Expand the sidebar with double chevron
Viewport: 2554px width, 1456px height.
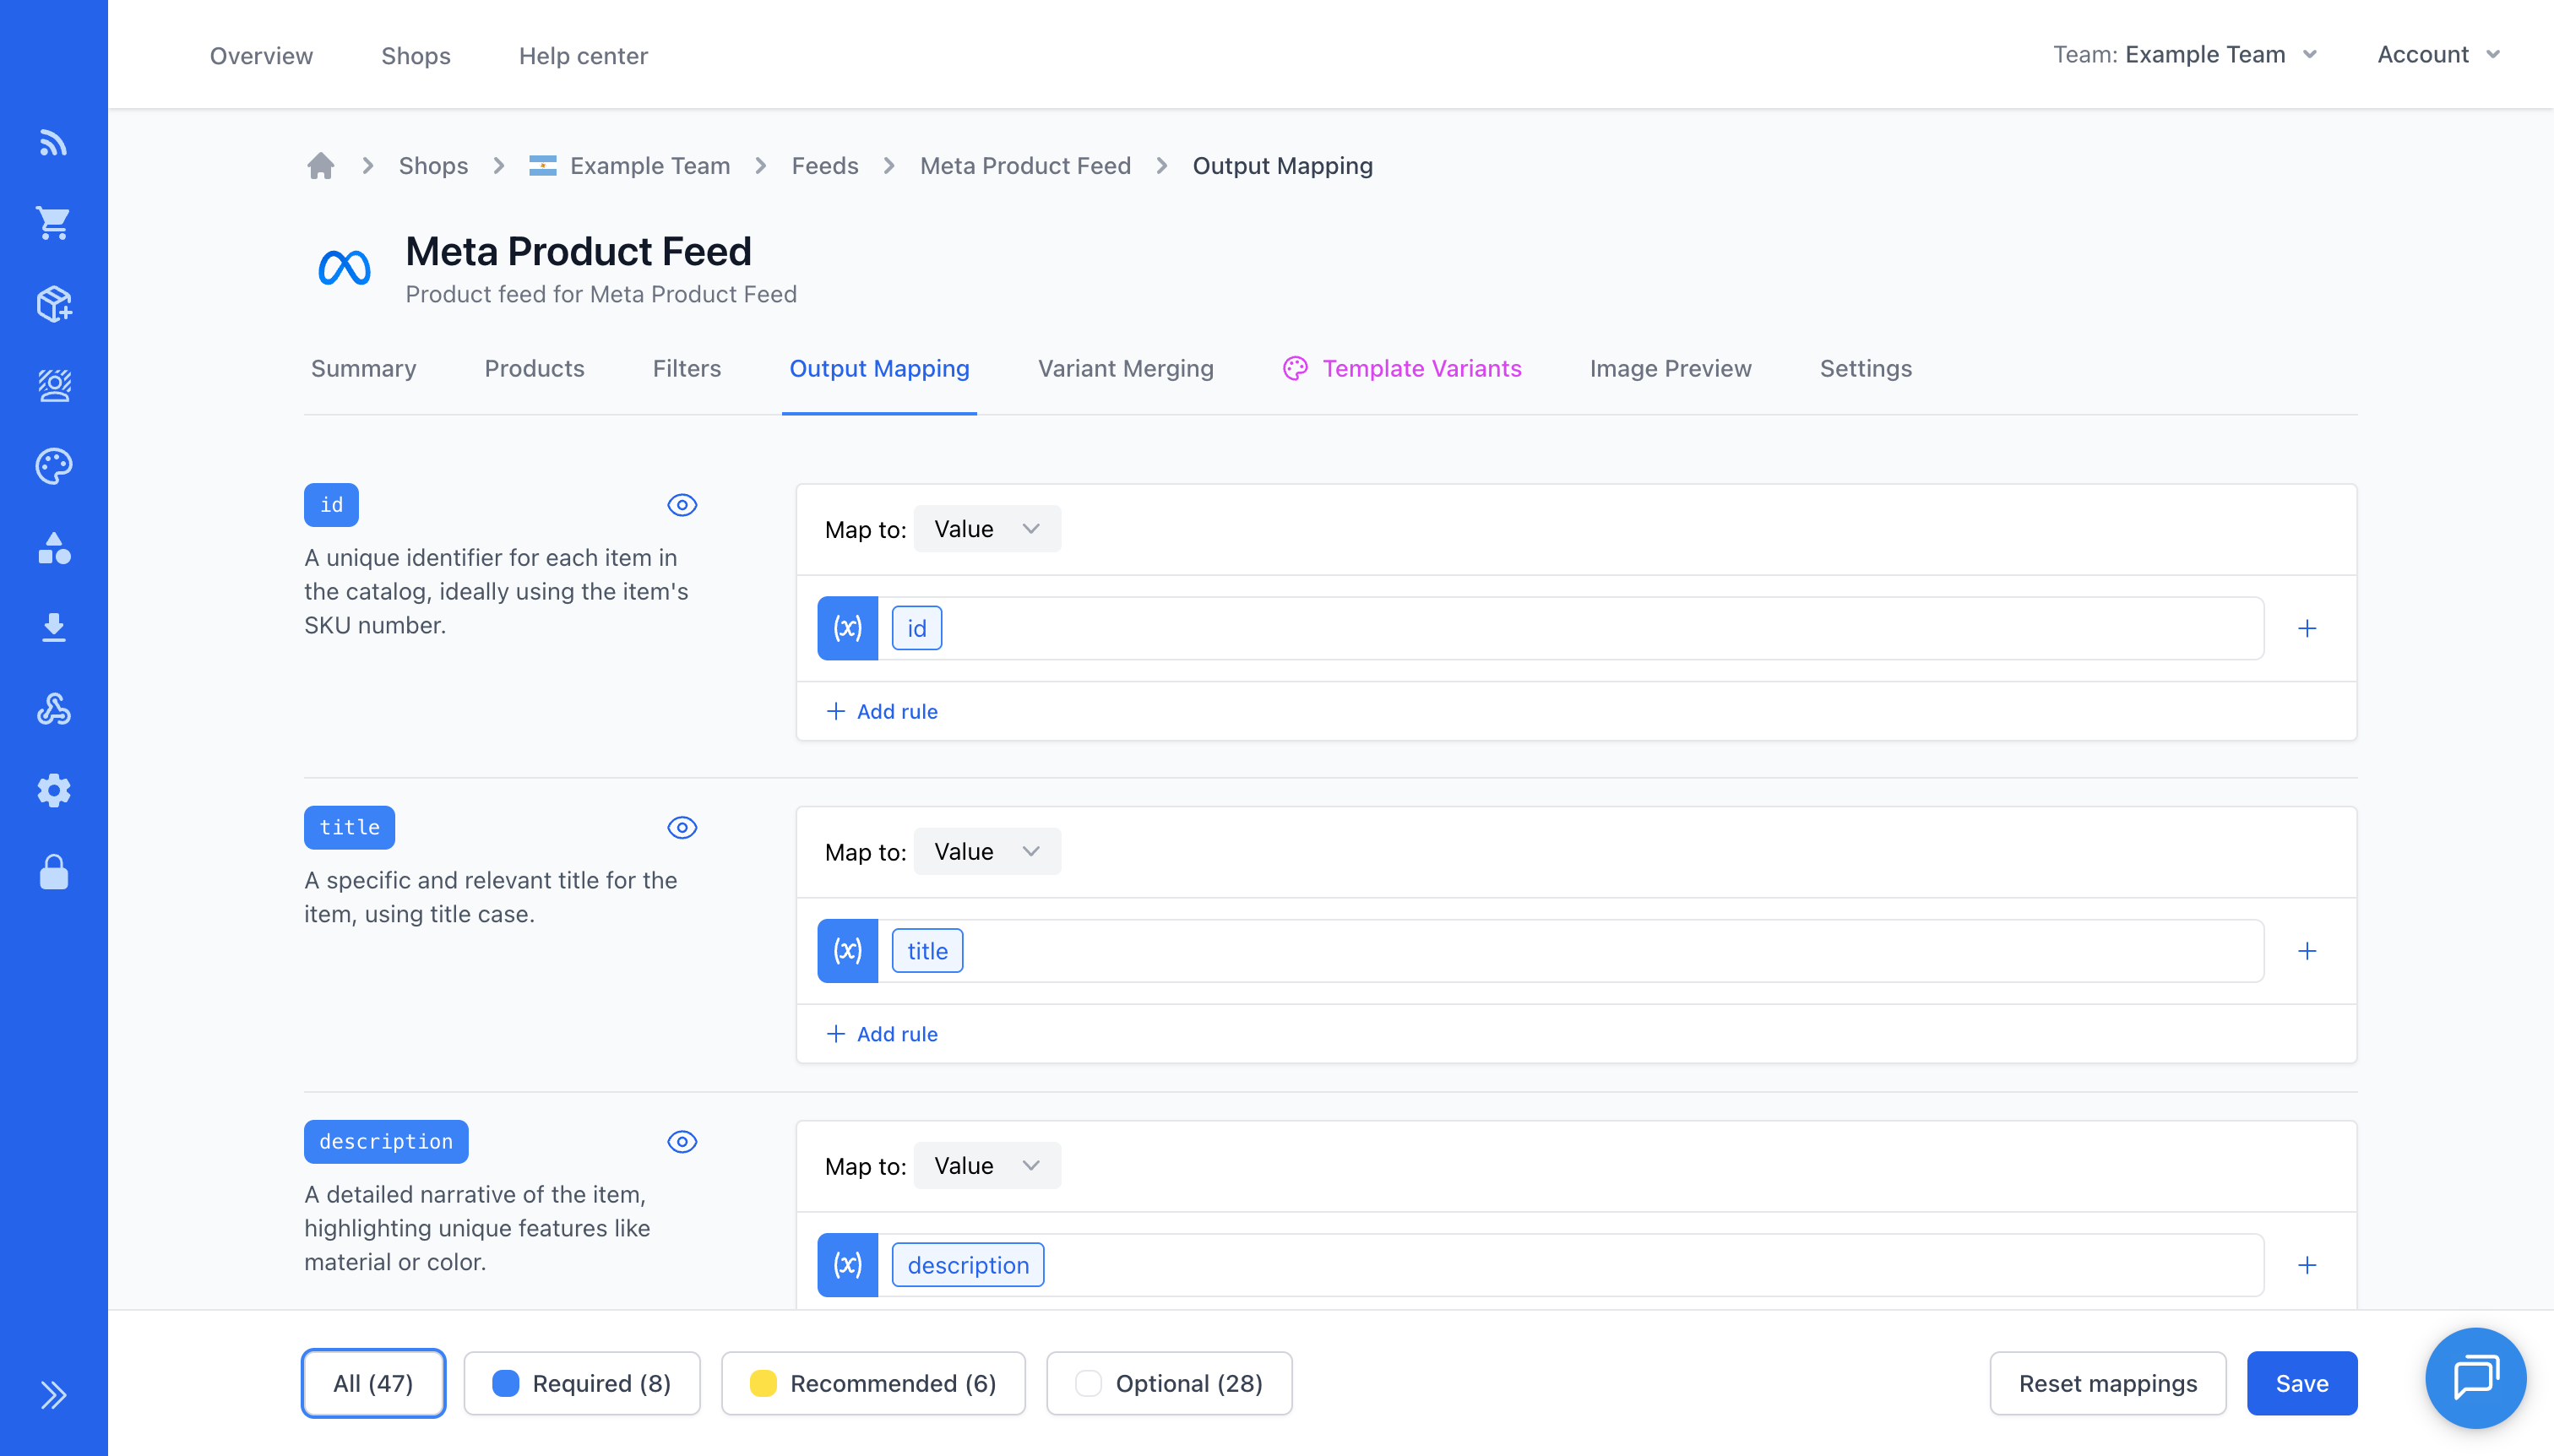(x=54, y=1395)
